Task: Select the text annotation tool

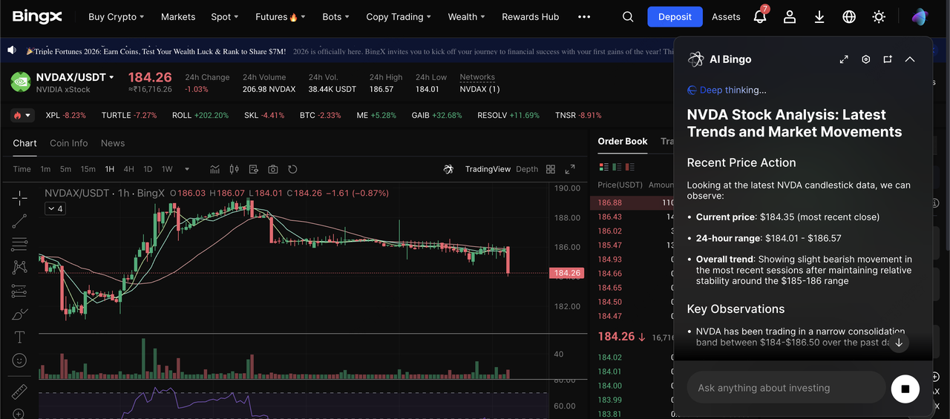Action: [x=19, y=337]
